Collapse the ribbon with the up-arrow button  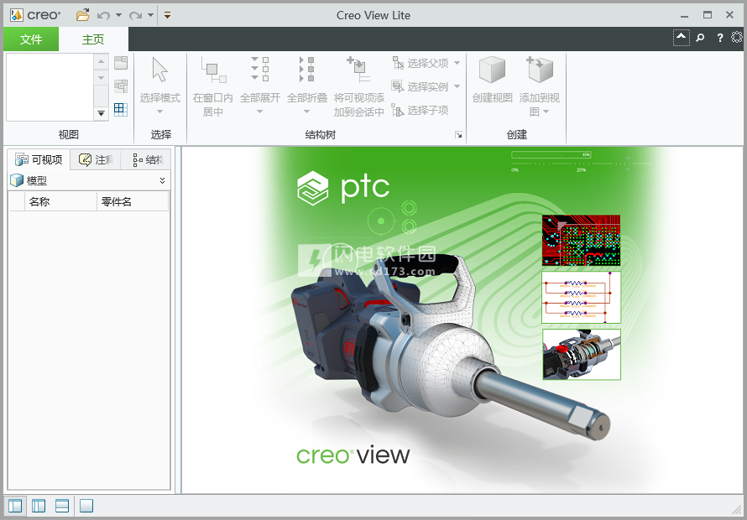point(682,37)
